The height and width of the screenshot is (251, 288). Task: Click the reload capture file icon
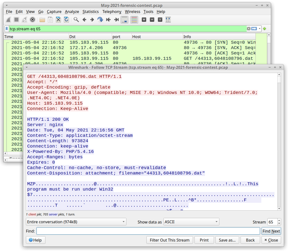point(66,20)
